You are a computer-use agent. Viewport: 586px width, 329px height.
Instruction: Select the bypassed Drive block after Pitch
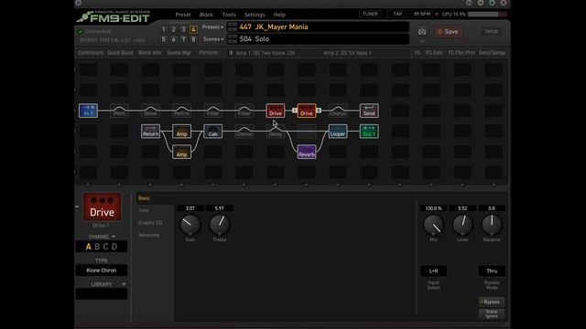click(x=150, y=111)
